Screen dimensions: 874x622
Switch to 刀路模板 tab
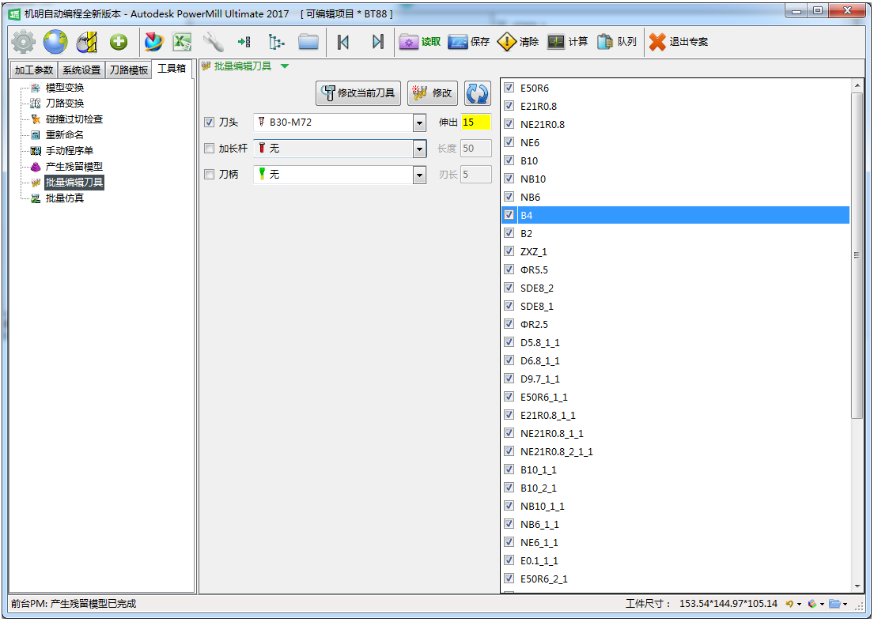click(x=129, y=70)
